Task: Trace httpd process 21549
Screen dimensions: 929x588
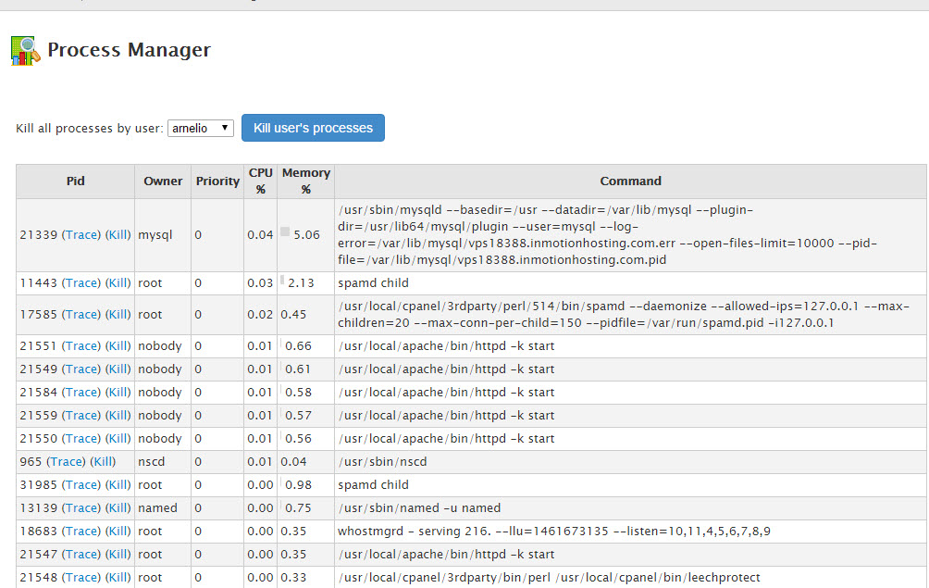Action: click(81, 369)
